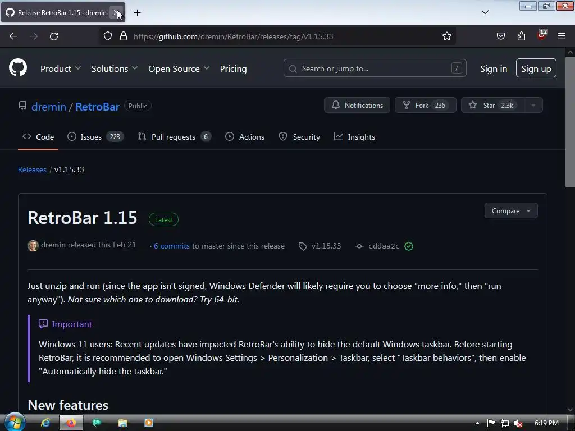Close the Release RetroBar tab
575x431 pixels.
click(116, 13)
